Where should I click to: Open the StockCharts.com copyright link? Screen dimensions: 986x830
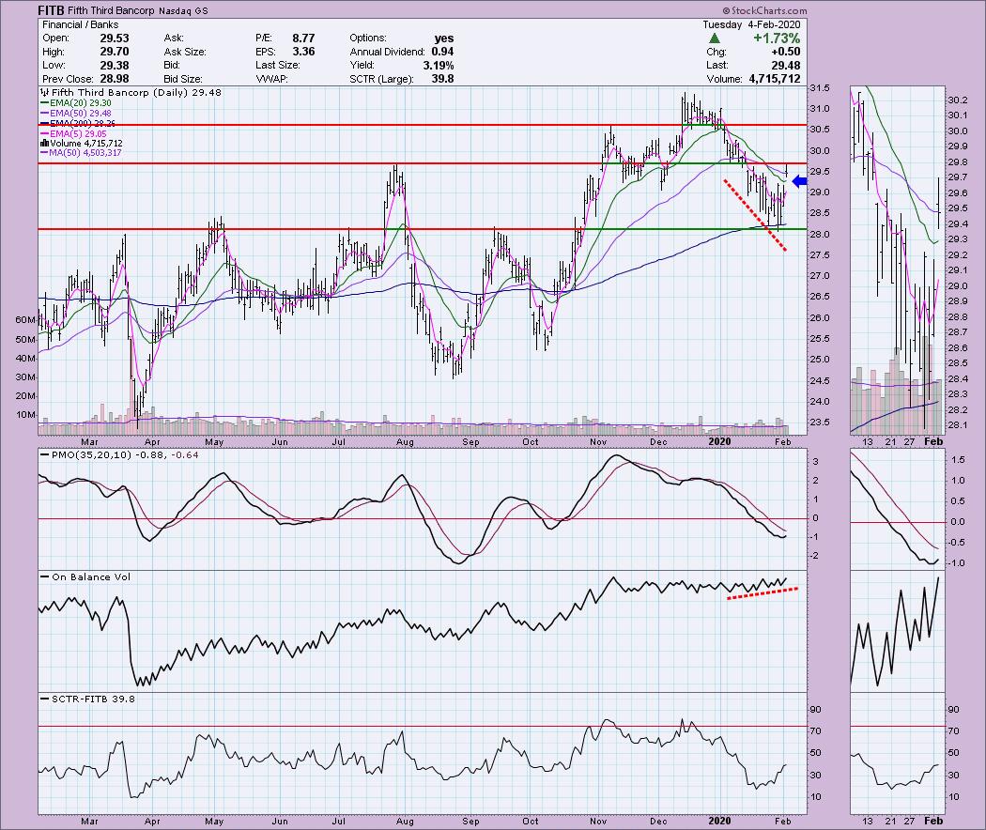click(x=764, y=10)
